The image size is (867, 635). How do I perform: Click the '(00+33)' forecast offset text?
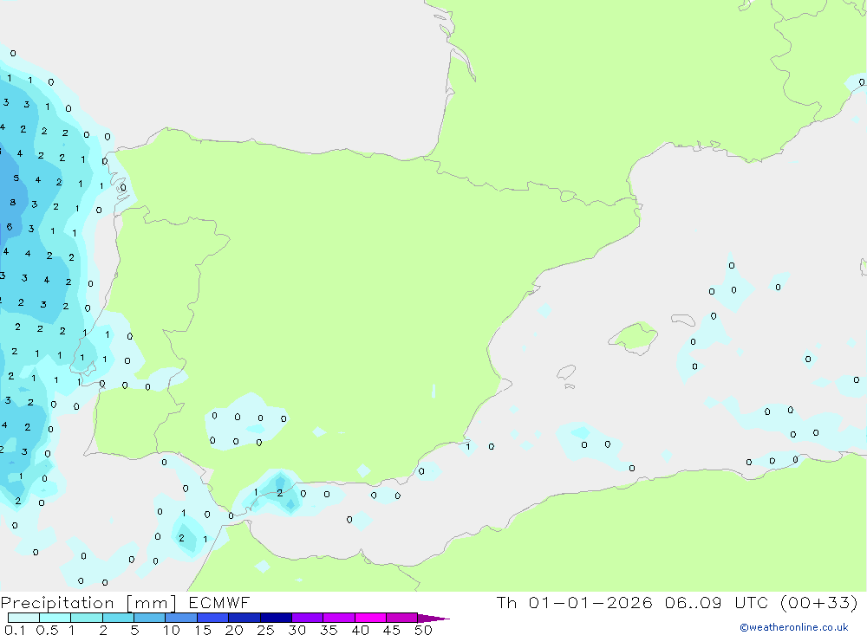pyautogui.click(x=819, y=602)
